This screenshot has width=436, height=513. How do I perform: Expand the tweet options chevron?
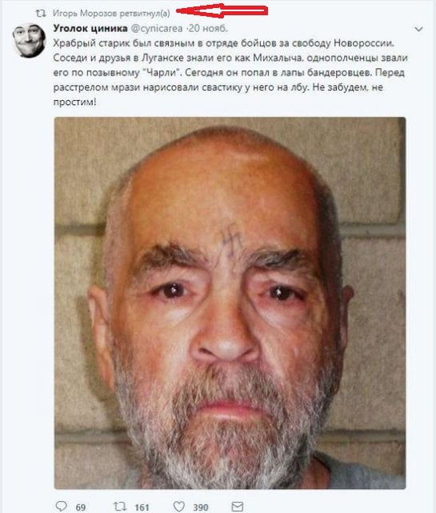[418, 30]
